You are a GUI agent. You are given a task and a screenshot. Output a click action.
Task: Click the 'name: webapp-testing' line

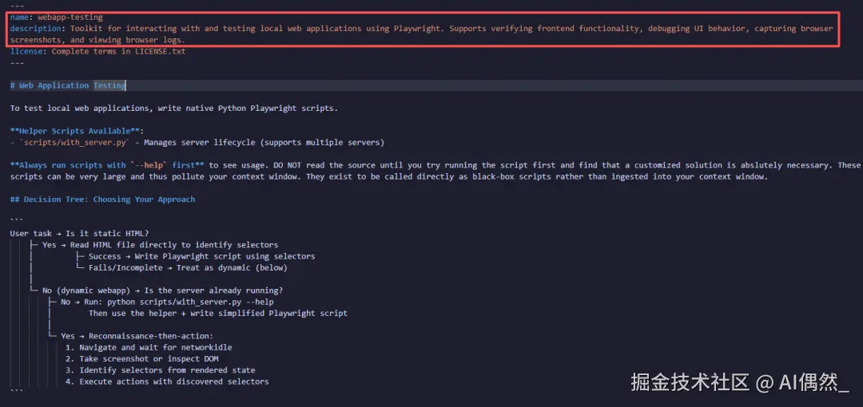tap(56, 17)
